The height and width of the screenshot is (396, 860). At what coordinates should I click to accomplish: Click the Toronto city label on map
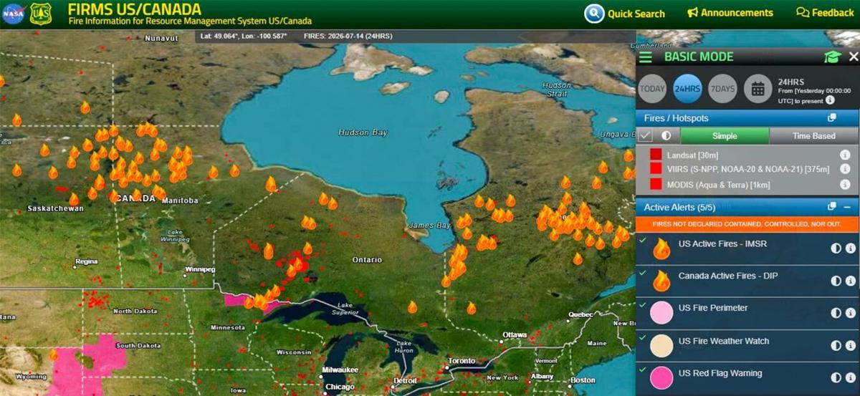coord(462,361)
